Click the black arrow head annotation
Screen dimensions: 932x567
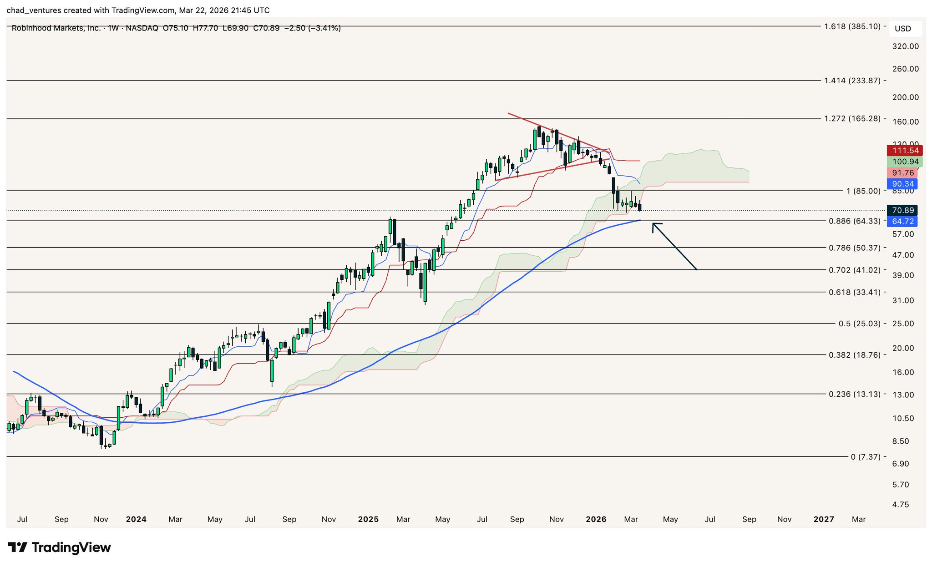pyautogui.click(x=654, y=225)
